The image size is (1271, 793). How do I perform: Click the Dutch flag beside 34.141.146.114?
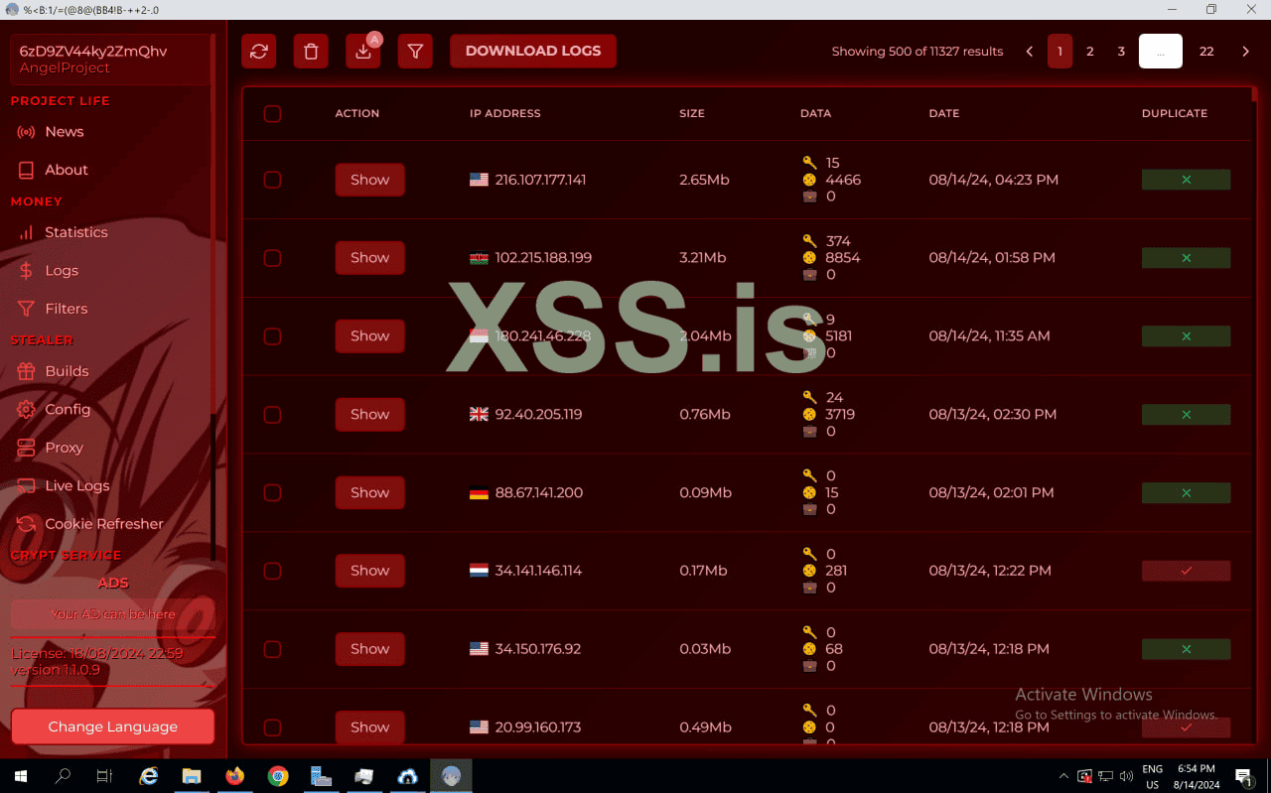point(479,571)
